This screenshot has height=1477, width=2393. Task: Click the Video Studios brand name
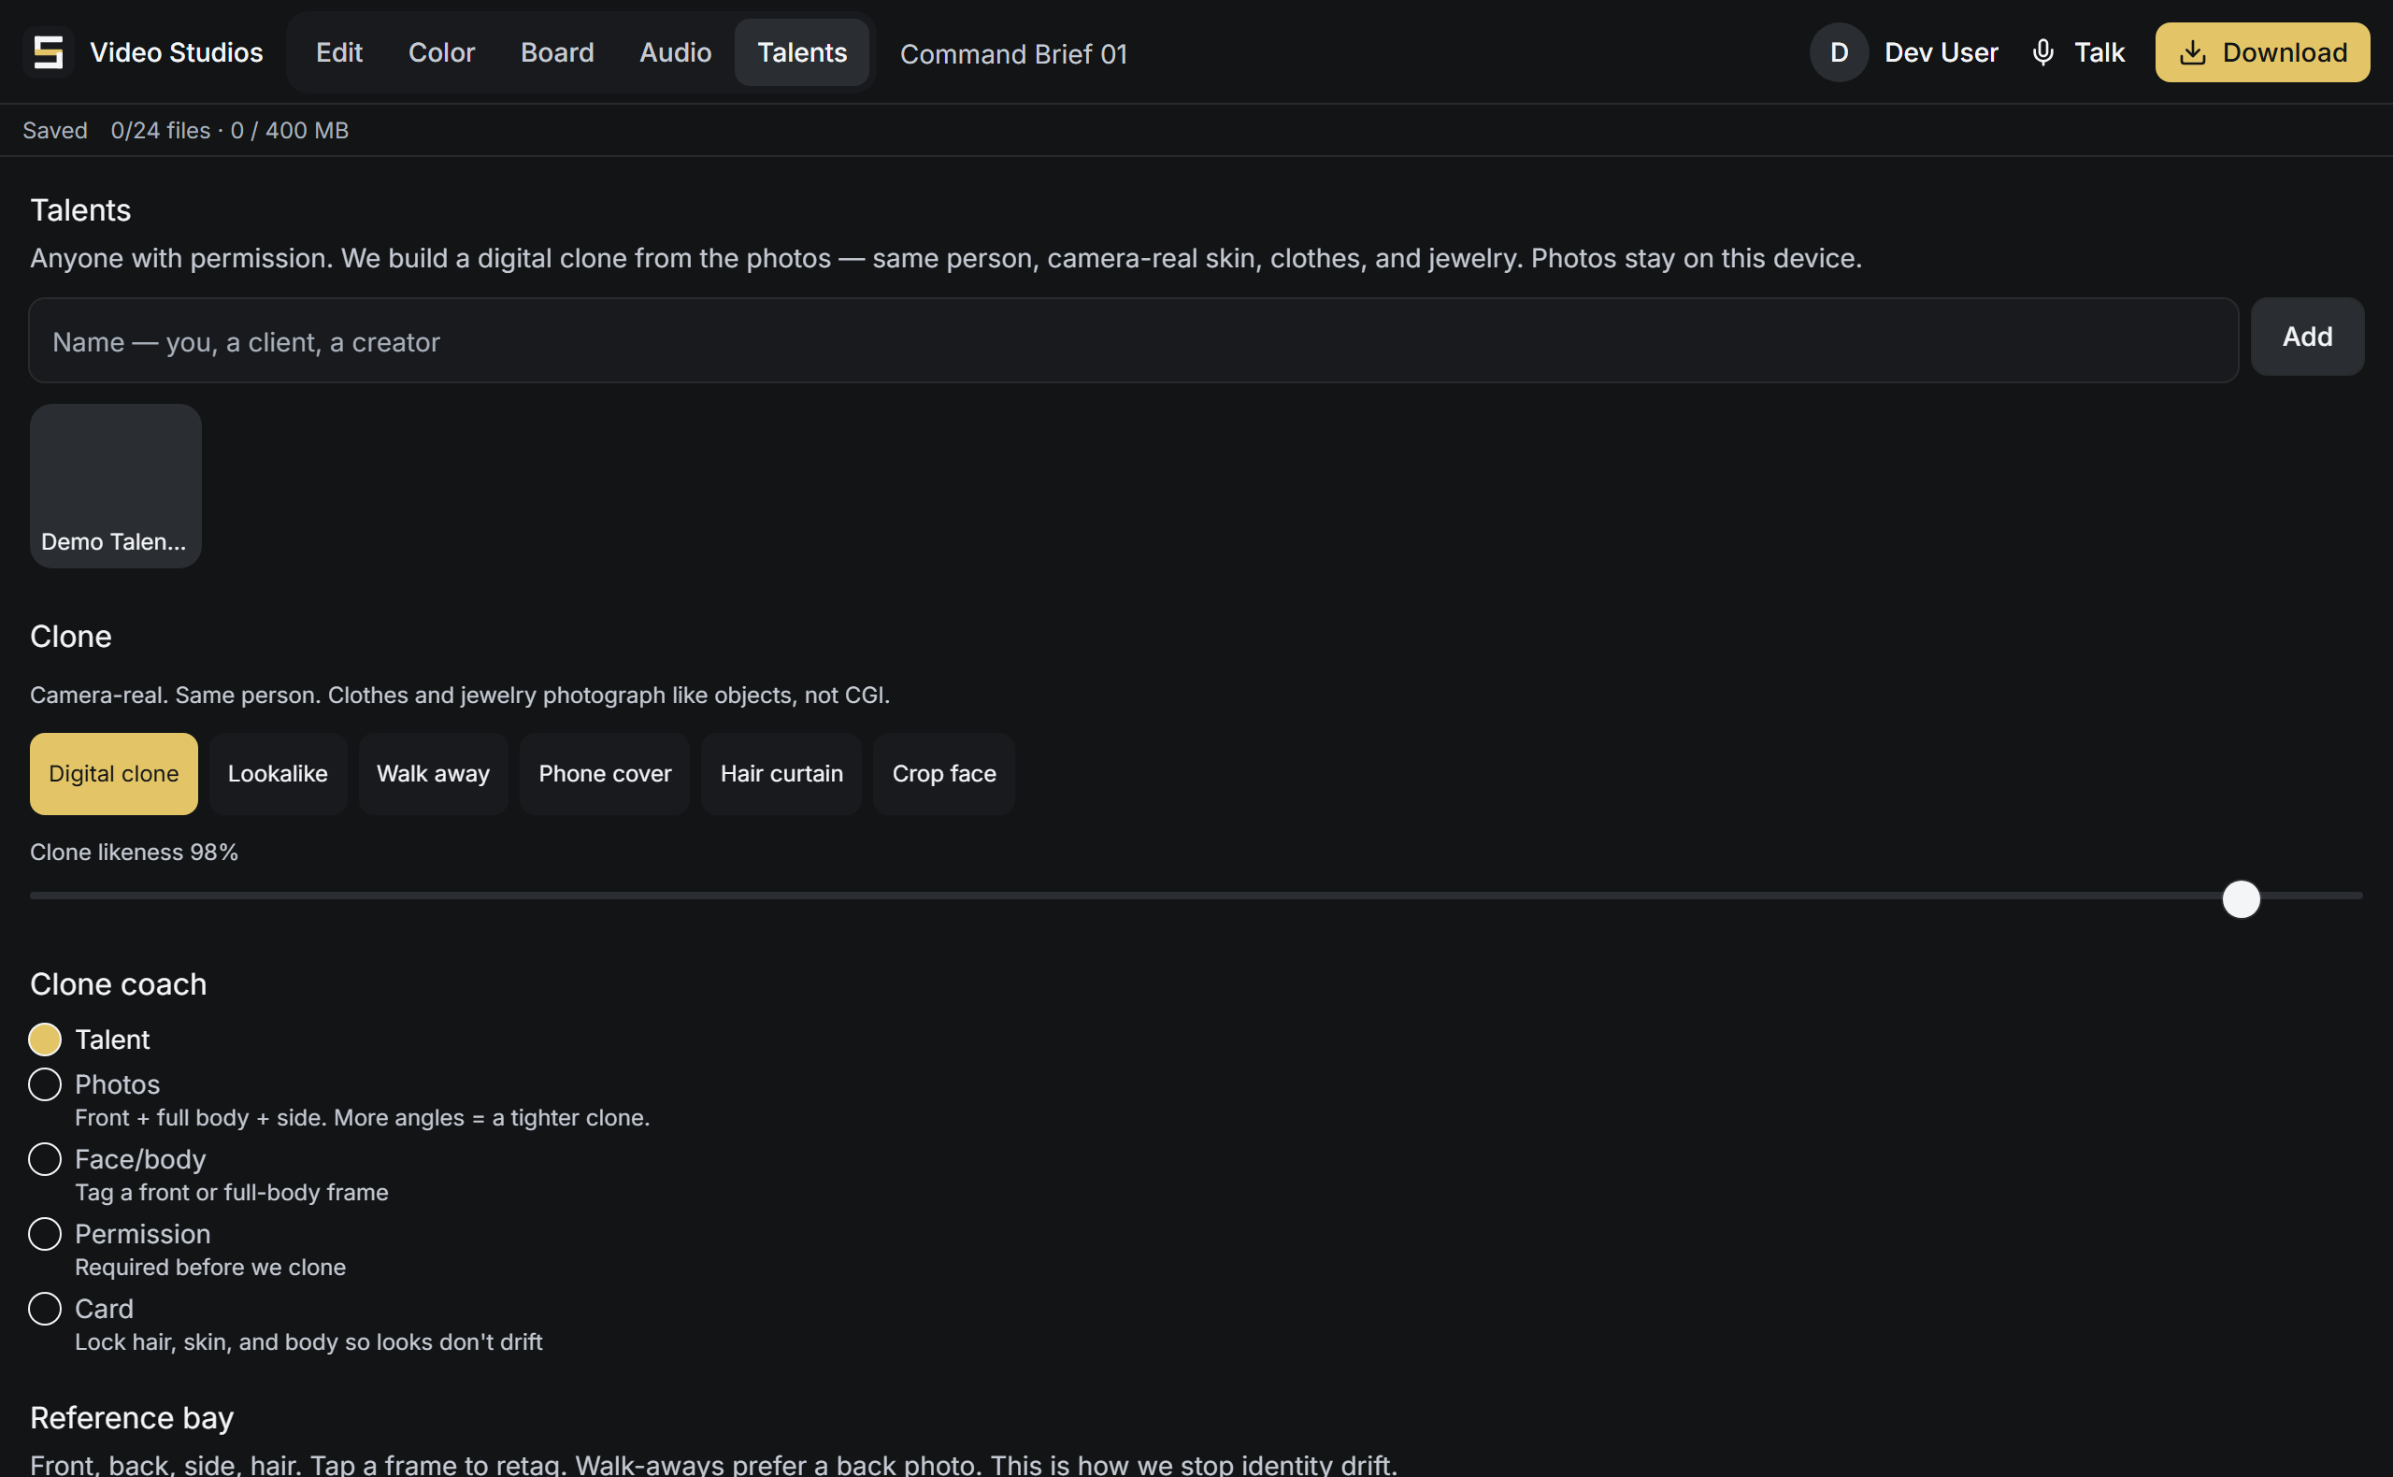pyautogui.click(x=176, y=51)
